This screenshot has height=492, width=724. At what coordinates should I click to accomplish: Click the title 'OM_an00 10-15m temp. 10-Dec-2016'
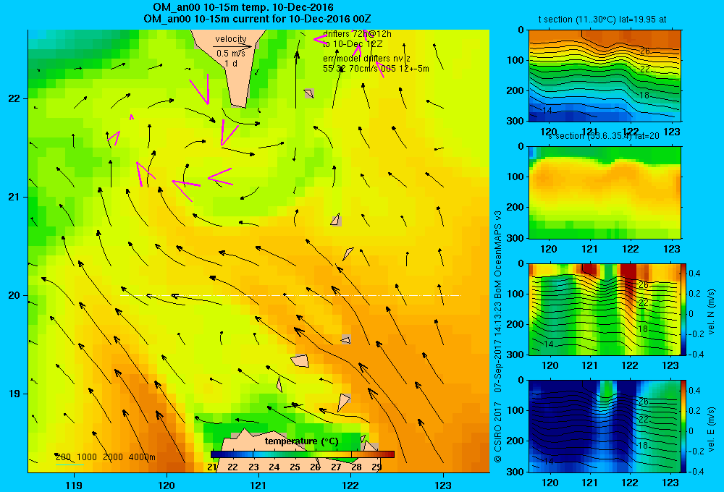tap(243, 7)
